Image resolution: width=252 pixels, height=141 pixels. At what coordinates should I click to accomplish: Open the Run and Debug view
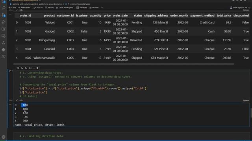pos(4,22)
